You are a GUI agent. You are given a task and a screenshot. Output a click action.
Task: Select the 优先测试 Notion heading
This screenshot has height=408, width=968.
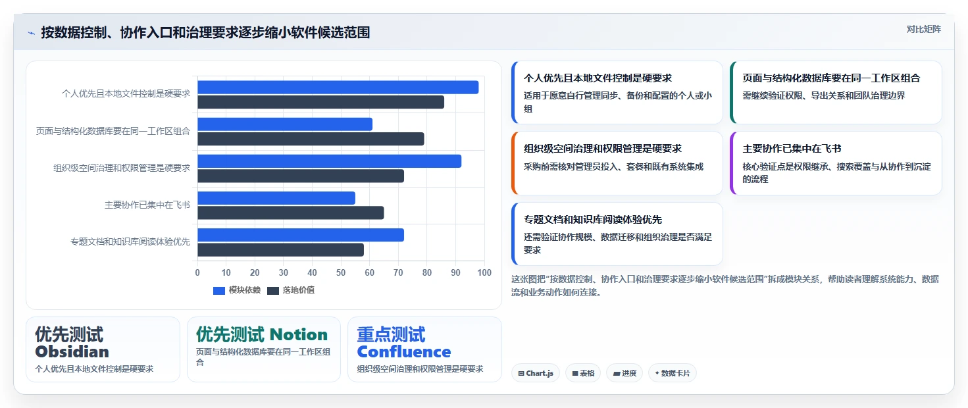(262, 334)
